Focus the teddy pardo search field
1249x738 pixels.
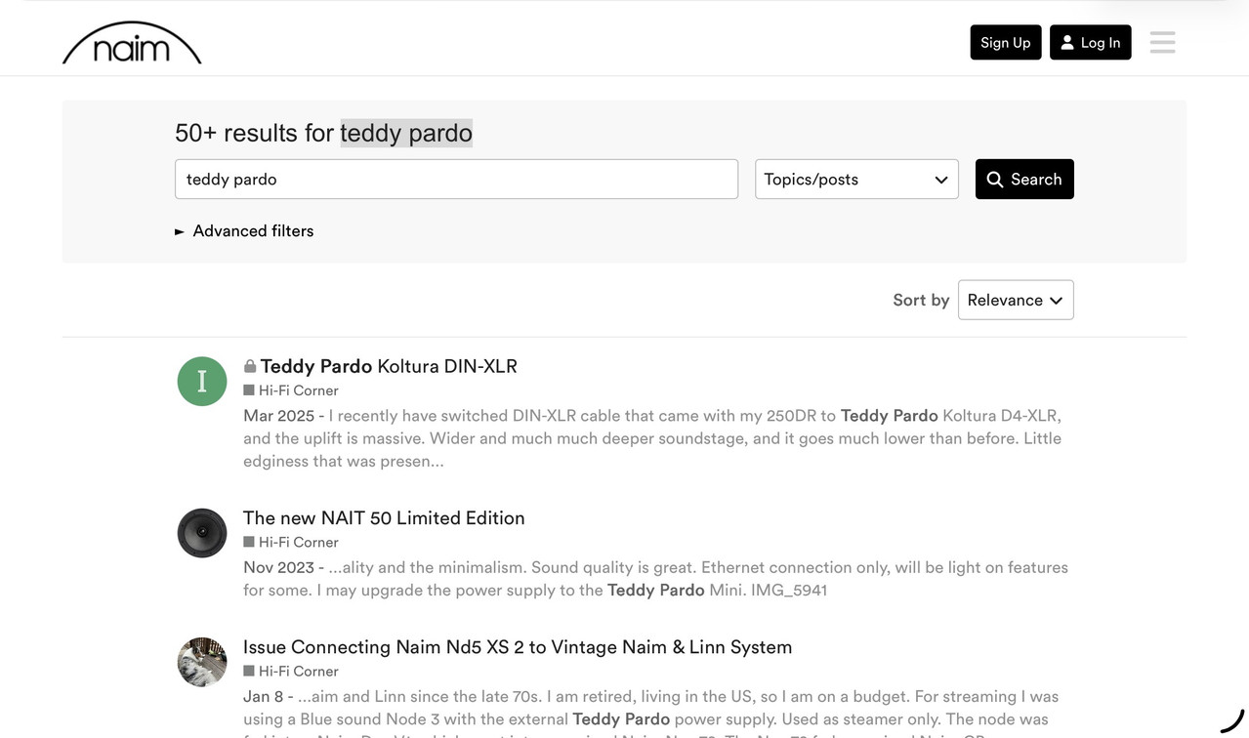coord(456,179)
